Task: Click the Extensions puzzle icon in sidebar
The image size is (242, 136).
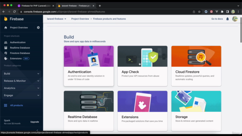Action: click(x=6, y=59)
